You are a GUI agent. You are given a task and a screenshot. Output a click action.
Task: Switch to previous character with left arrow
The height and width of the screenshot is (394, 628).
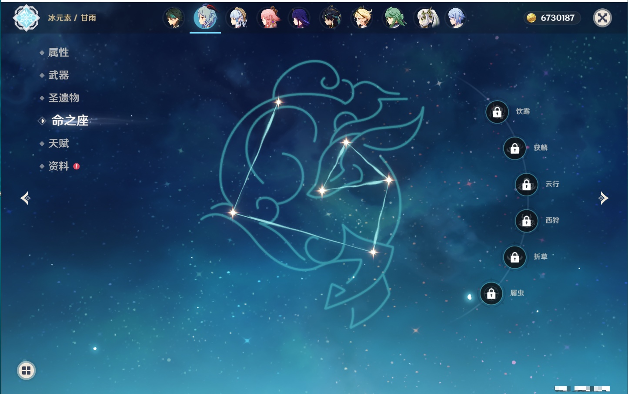point(25,198)
